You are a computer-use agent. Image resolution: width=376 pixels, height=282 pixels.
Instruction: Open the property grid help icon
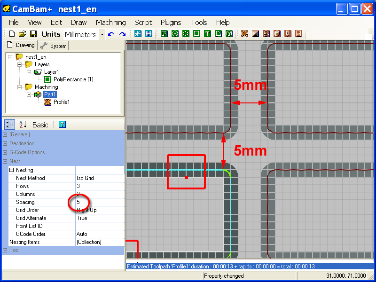point(62,125)
